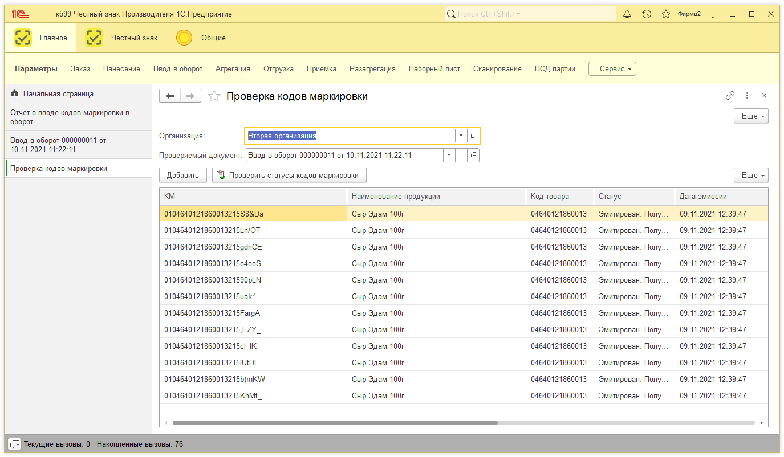
Task: Open Отгрузка menu item
Action: [278, 69]
